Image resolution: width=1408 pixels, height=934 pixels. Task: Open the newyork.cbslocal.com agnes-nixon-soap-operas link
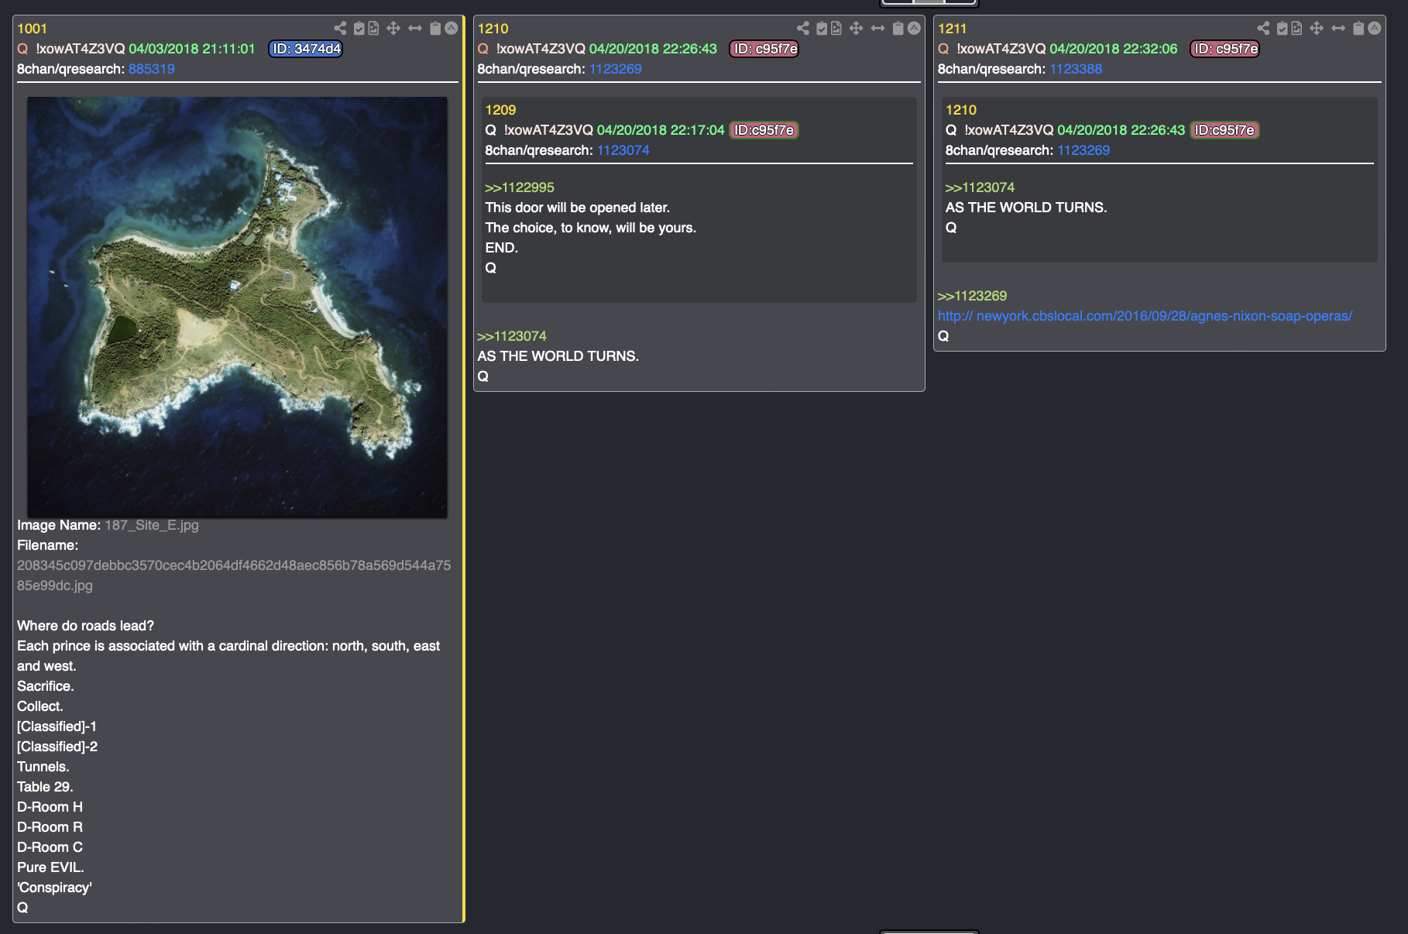(1145, 316)
